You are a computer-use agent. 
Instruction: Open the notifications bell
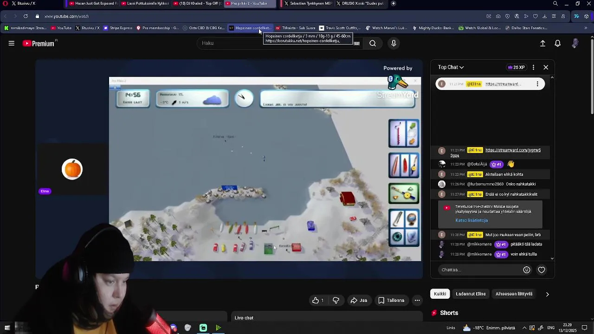click(558, 43)
